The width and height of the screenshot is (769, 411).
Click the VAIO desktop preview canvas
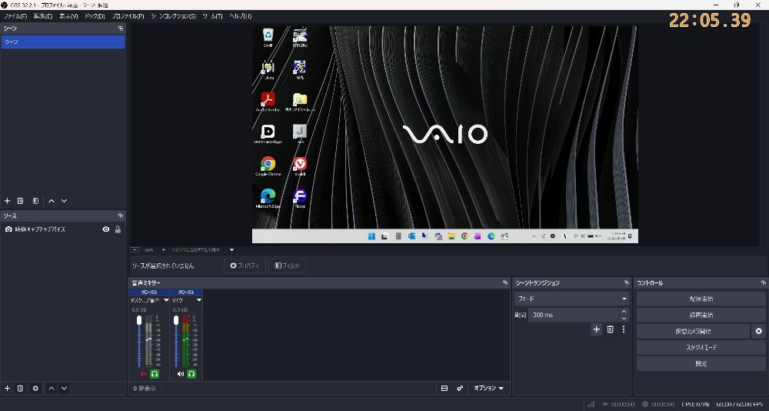[x=444, y=134]
